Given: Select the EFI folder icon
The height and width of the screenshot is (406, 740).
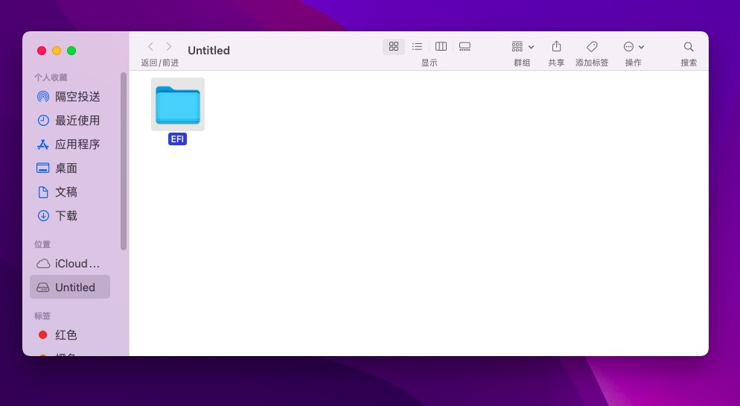Looking at the screenshot, I should click(178, 104).
